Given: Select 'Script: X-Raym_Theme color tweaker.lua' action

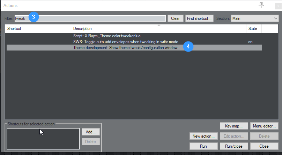Looking at the screenshot, I should click(x=134, y=36).
